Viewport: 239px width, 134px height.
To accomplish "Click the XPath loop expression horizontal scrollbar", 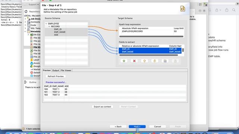I will (x=151, y=36).
